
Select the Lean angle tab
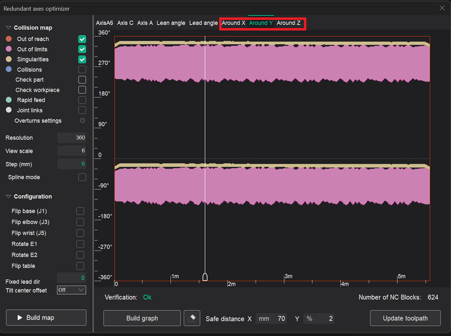pyautogui.click(x=171, y=23)
